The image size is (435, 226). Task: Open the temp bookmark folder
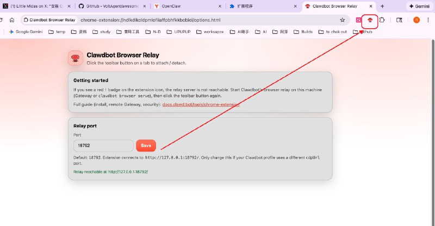[x=57, y=32]
